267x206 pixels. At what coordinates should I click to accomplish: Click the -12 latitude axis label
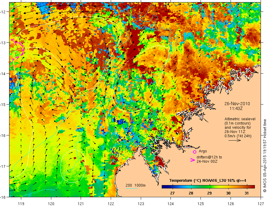coord(3,12)
